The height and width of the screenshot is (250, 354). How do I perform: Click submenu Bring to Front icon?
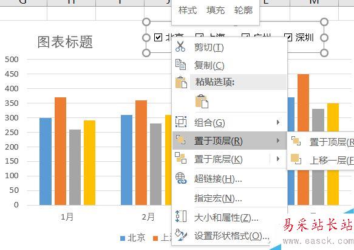[296, 141]
